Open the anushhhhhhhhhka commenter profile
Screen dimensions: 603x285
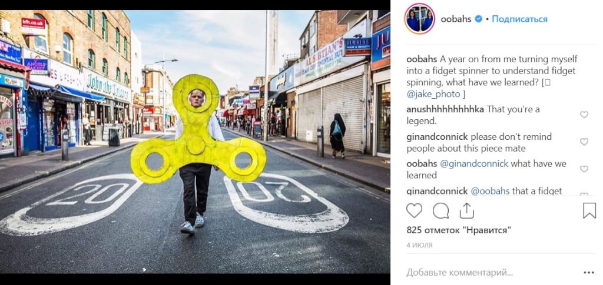click(x=445, y=109)
